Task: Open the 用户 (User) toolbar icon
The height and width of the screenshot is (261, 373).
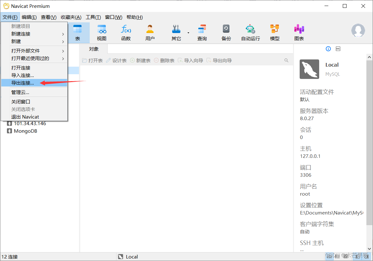Action: tap(150, 33)
